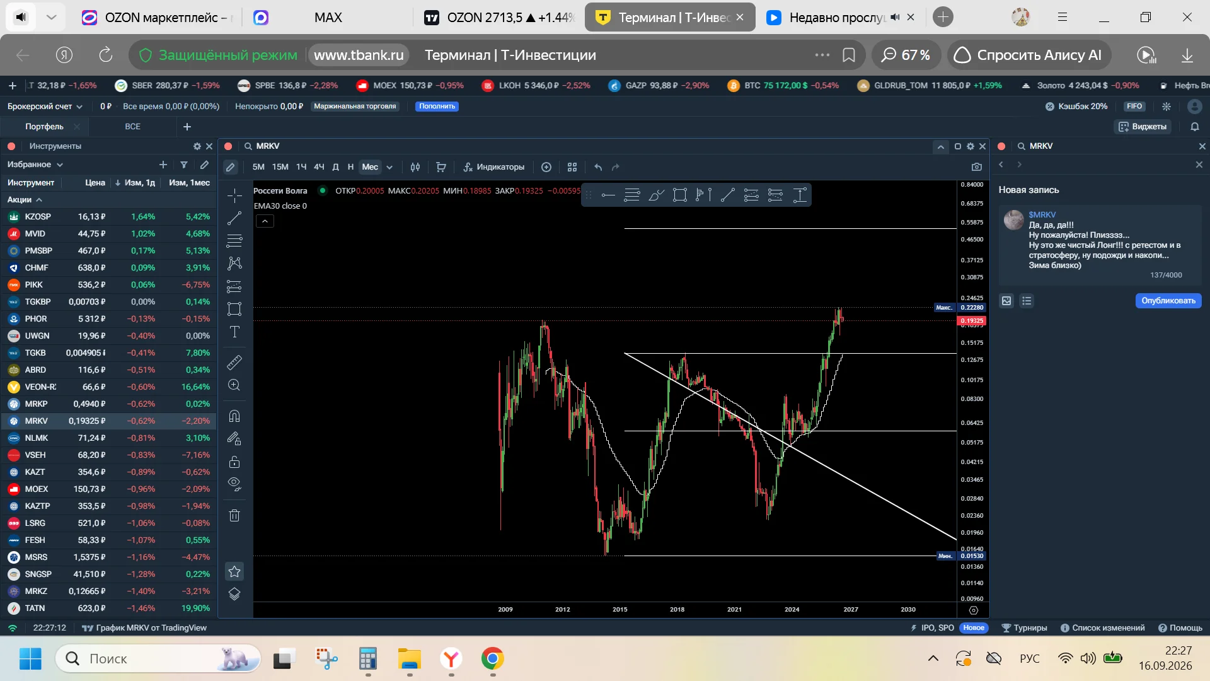The image size is (1210, 681).
Task: Open the candlestick chart type selector
Action: tap(415, 167)
